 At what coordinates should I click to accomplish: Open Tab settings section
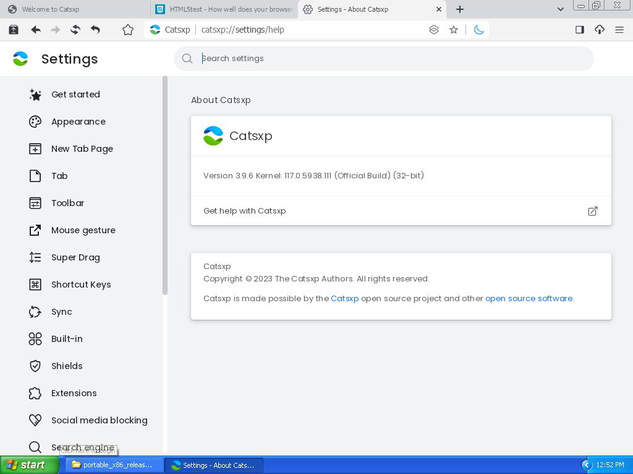tap(59, 176)
